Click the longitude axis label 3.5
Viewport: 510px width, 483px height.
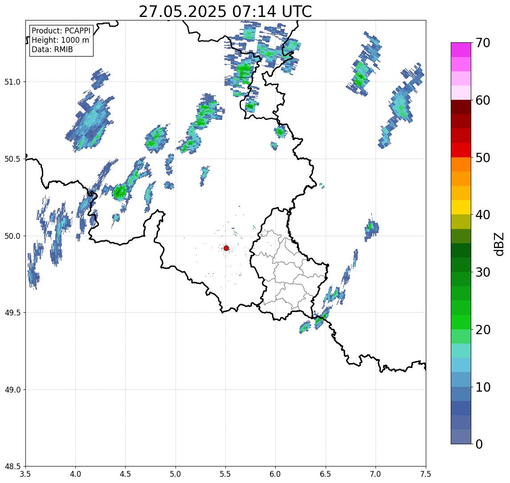(25, 474)
